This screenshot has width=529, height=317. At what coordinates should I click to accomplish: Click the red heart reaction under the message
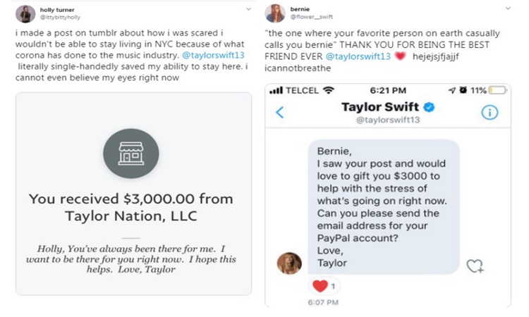[x=320, y=287]
